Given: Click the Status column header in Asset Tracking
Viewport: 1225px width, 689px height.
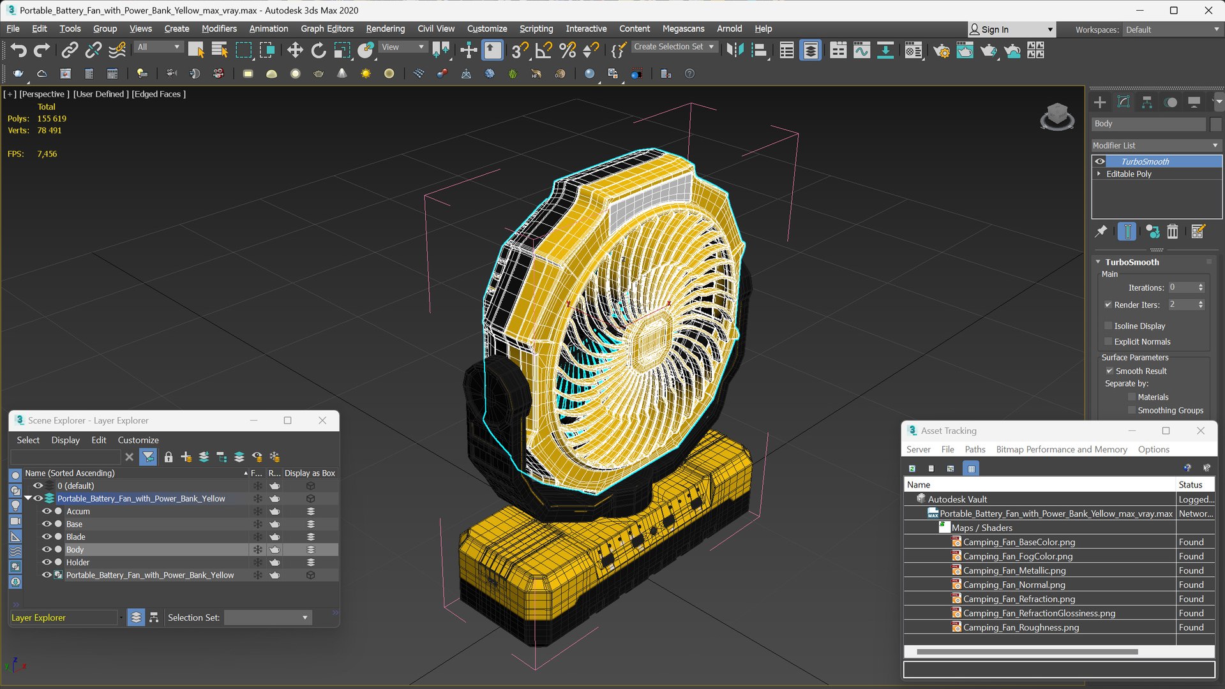Looking at the screenshot, I should point(1195,485).
